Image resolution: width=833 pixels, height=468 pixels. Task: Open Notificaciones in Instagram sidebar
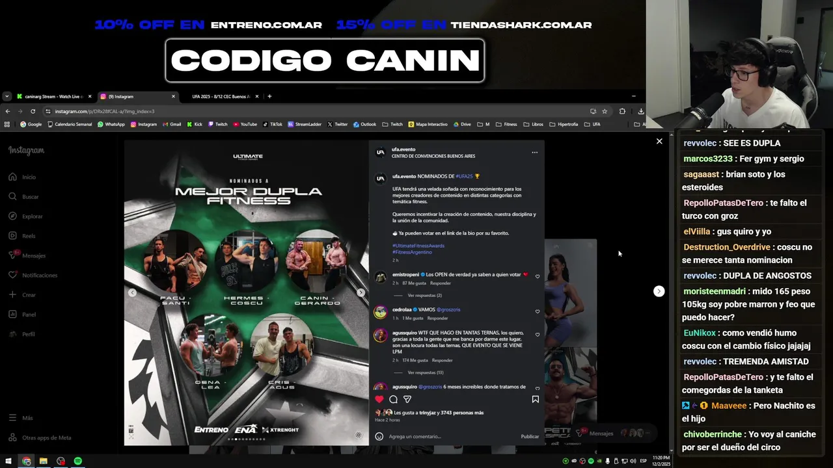(x=33, y=275)
